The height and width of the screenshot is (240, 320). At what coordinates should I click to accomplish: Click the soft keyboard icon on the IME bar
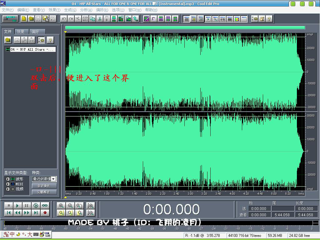click(x=36, y=234)
